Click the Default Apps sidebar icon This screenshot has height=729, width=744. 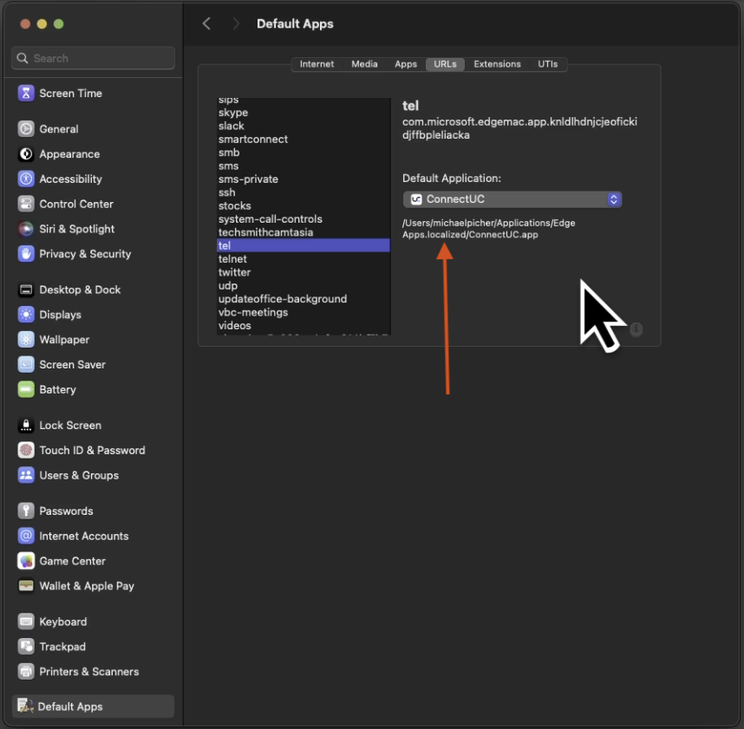point(25,706)
